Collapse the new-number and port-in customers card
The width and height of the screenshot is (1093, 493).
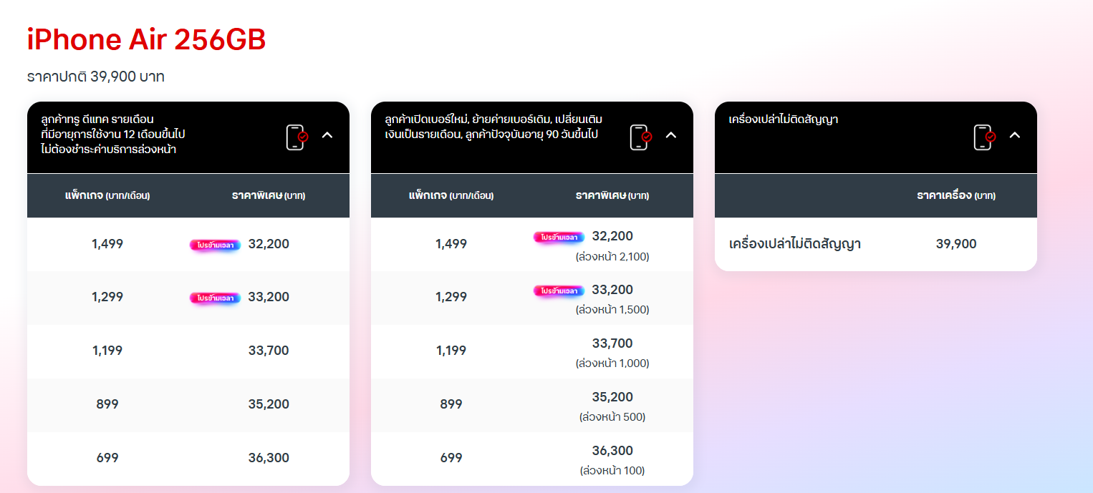tap(671, 135)
